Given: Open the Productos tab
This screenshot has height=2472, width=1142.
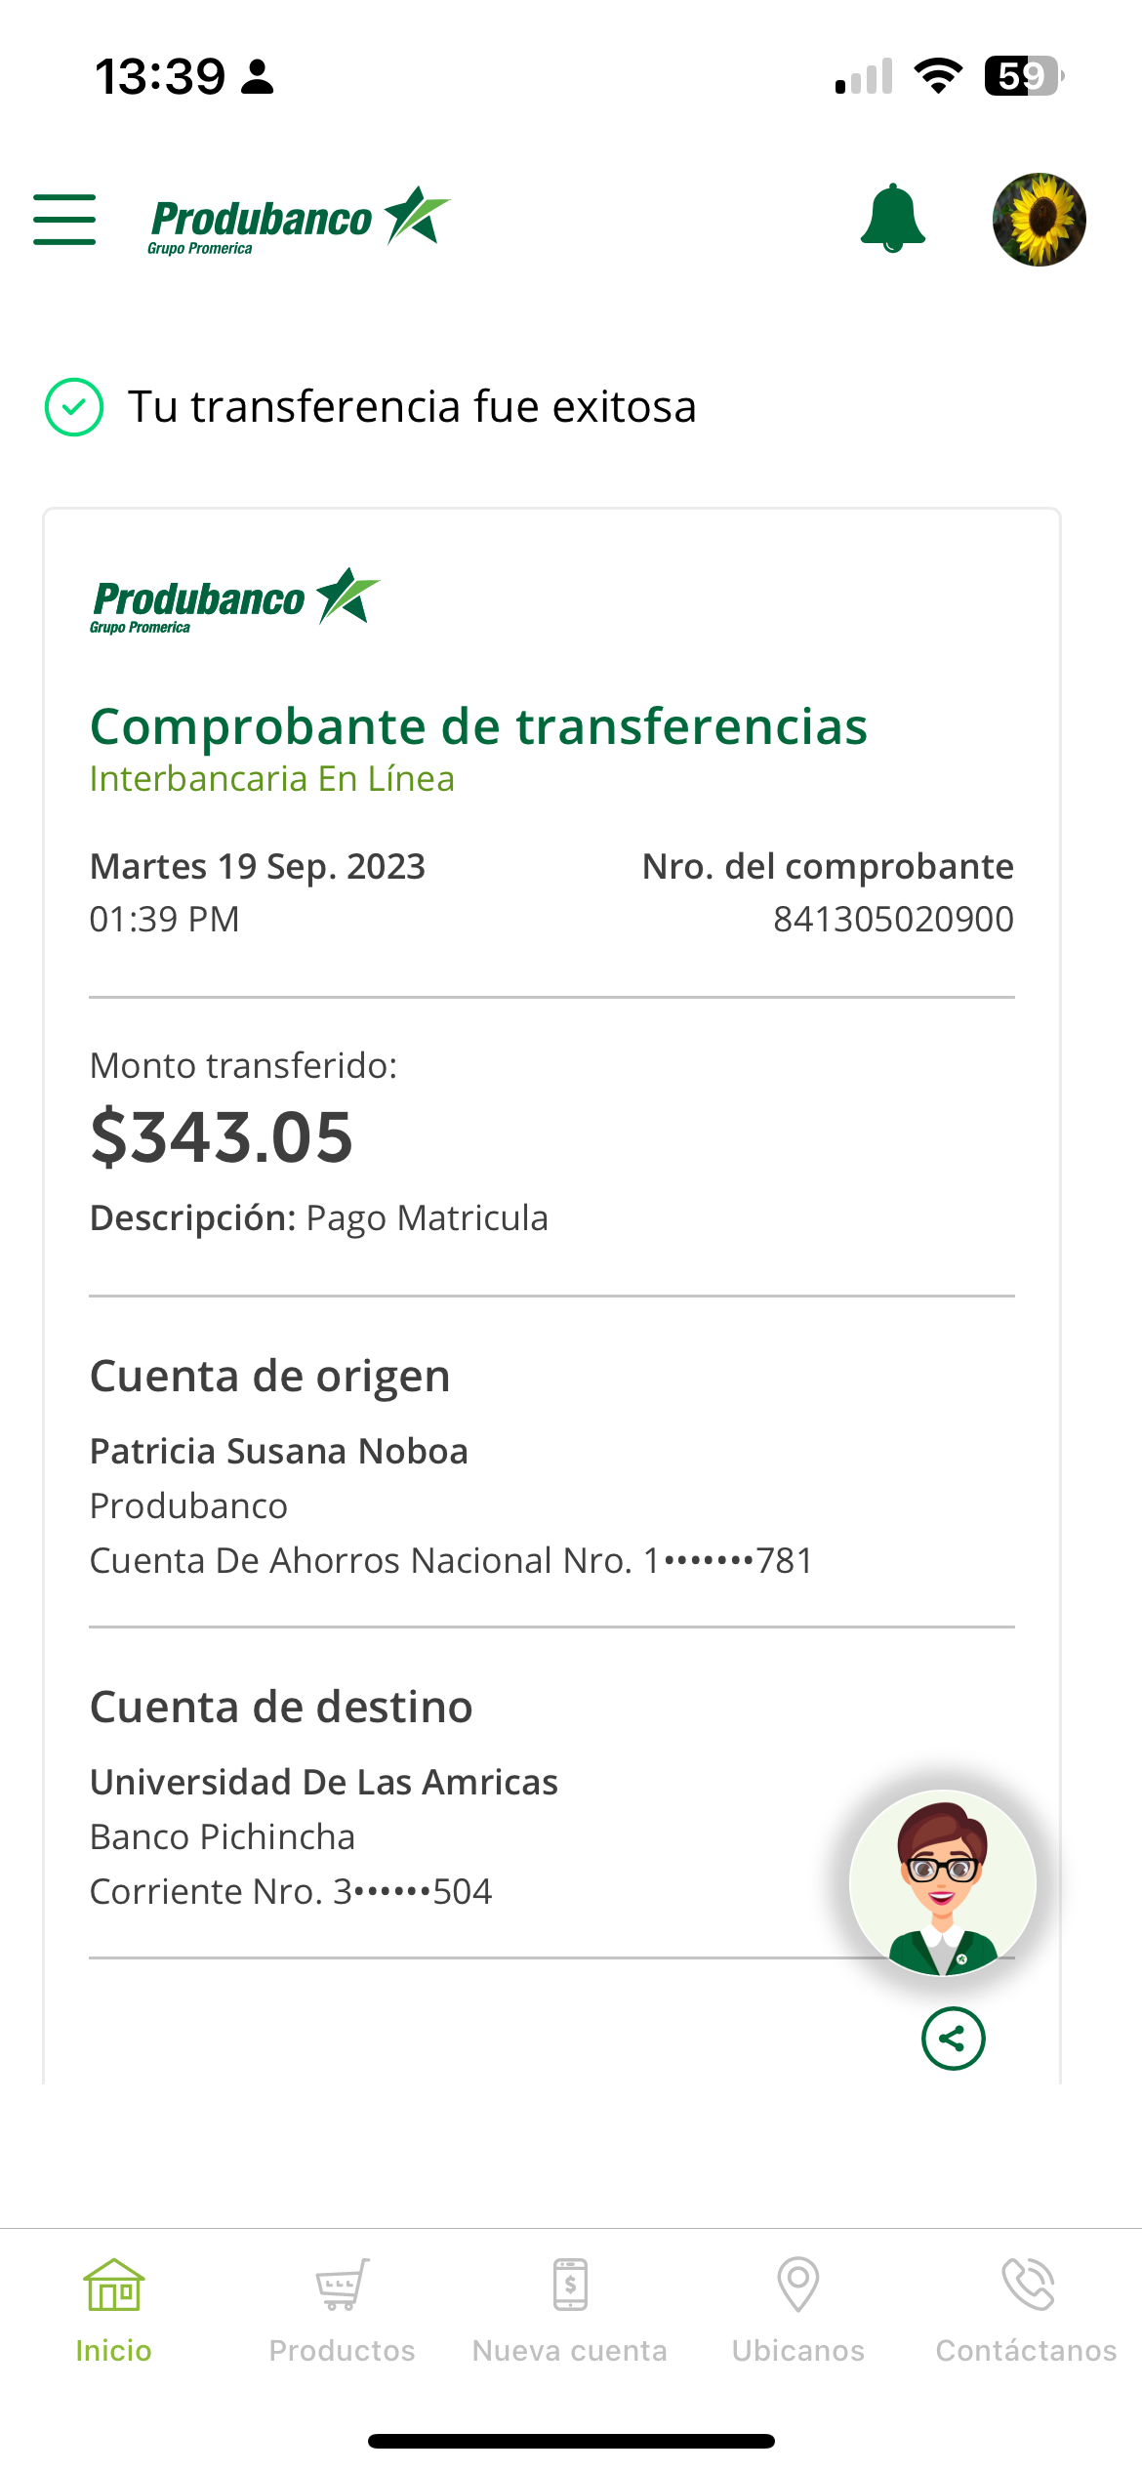Looking at the screenshot, I should 342,2310.
